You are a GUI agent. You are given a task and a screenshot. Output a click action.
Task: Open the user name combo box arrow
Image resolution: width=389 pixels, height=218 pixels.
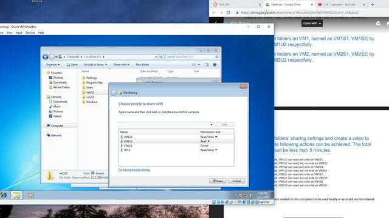[211, 125]
